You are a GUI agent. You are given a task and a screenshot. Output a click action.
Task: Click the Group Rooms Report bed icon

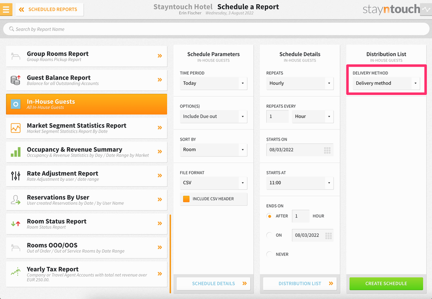[15, 56]
